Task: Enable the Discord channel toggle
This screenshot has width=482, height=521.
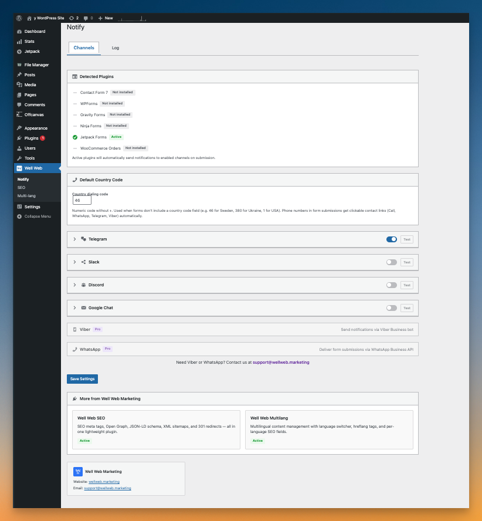Action: tap(392, 285)
